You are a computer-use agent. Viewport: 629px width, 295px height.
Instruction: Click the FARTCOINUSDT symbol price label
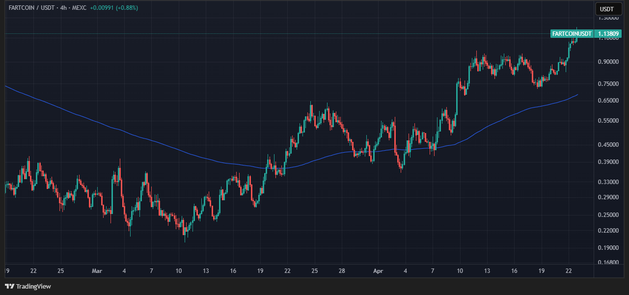coord(572,34)
